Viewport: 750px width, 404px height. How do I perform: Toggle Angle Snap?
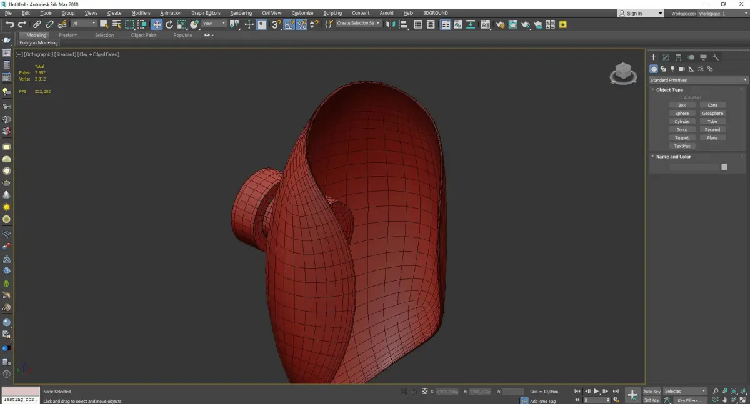289,24
